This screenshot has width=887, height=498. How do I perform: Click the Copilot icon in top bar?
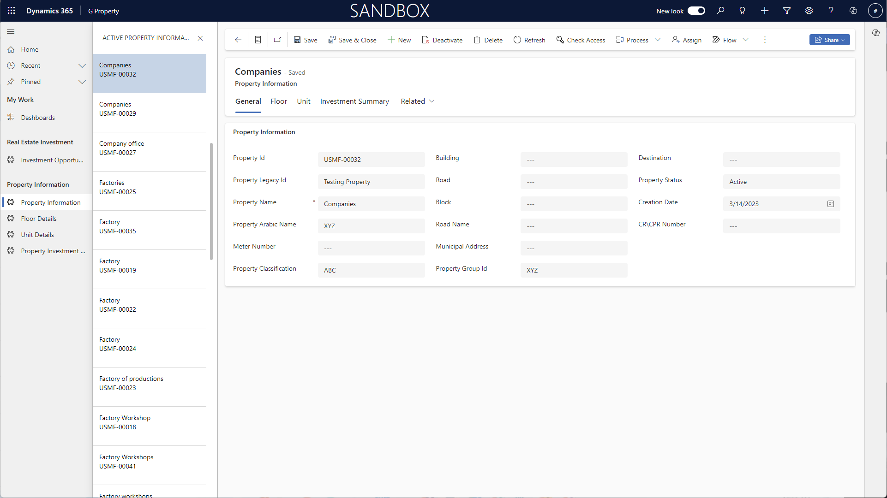(853, 11)
